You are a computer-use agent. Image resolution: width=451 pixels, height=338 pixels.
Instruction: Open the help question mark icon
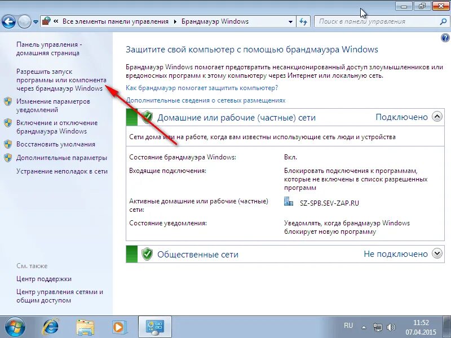click(x=445, y=38)
